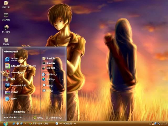Launch KMPlayer中文版 from the Start menu
This screenshot has width=168, height=126.
click(x=15, y=85)
